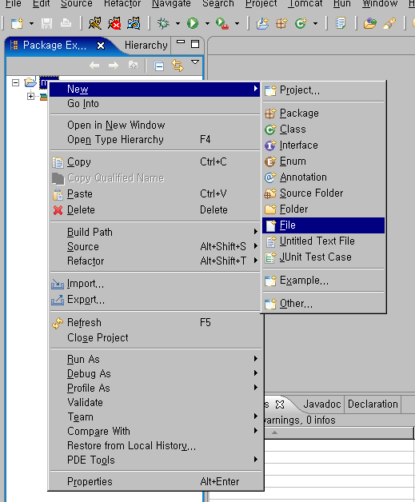Click the green Run button icon
Viewport: 415px width, 502px height.
click(x=193, y=23)
